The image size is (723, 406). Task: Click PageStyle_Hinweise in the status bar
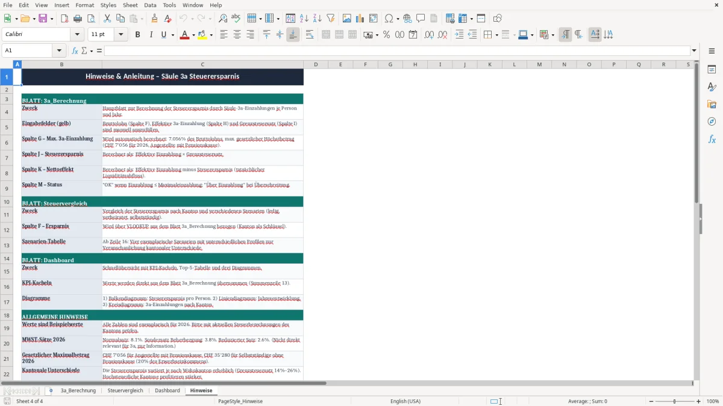(240, 401)
